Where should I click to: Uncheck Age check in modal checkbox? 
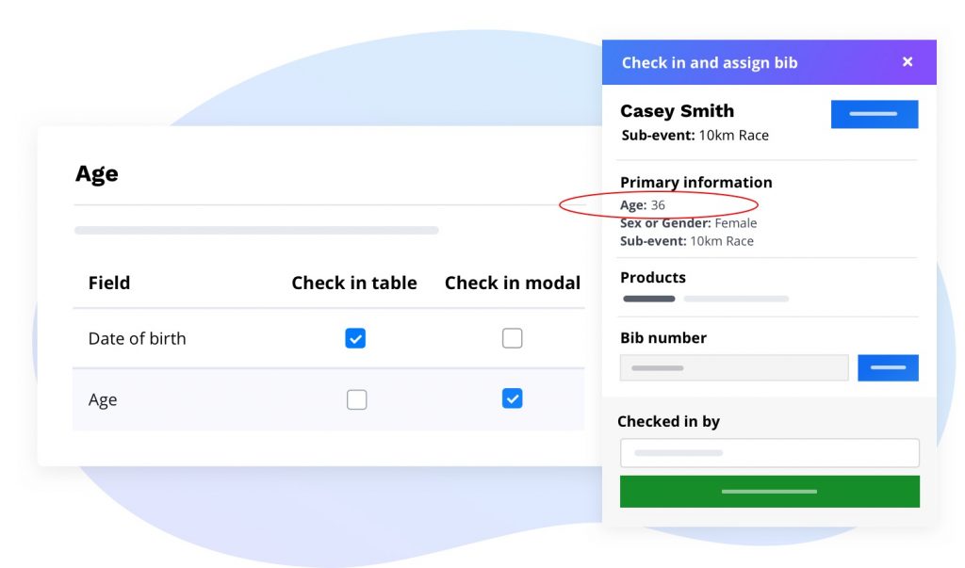click(x=512, y=399)
